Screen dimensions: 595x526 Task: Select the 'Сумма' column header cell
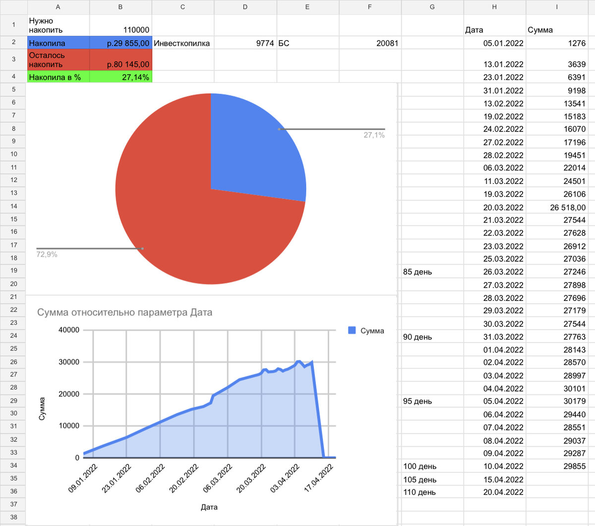coord(557,25)
